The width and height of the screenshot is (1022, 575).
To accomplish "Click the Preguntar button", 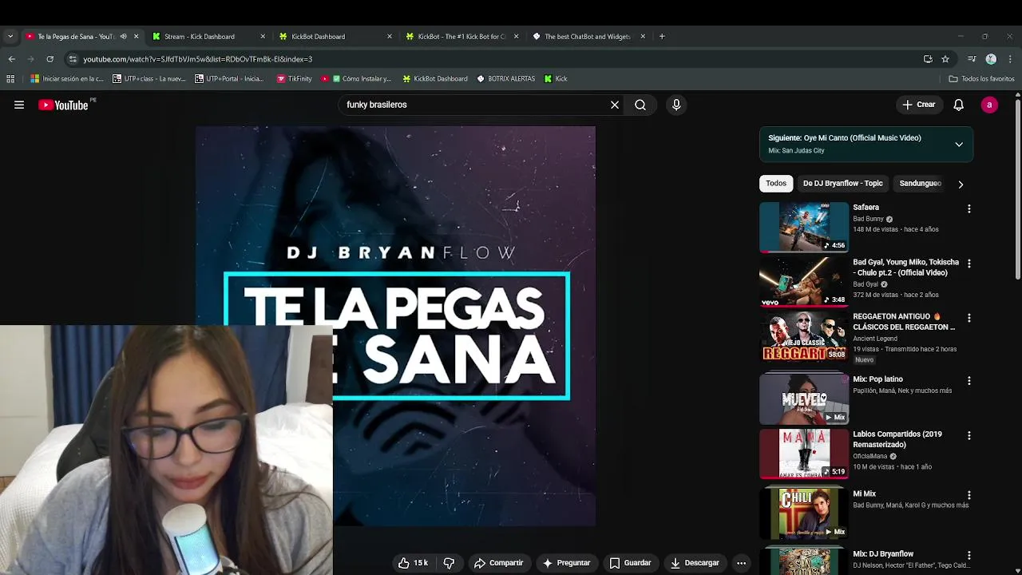I will 566,563.
